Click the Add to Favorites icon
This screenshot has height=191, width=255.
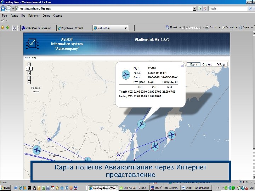[x=8, y=28]
